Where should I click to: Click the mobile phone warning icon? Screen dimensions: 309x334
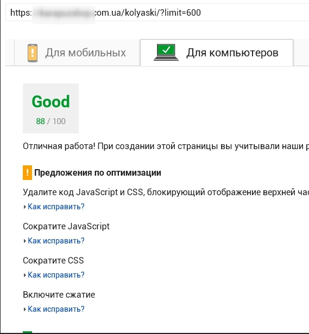33,53
